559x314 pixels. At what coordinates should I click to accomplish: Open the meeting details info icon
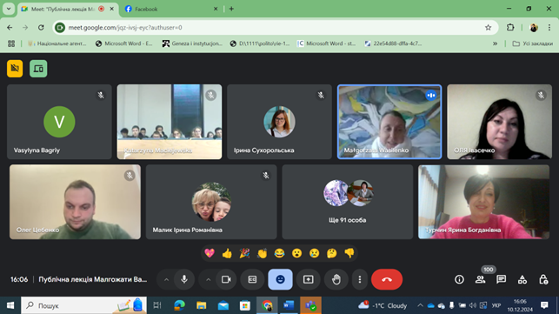(x=459, y=279)
